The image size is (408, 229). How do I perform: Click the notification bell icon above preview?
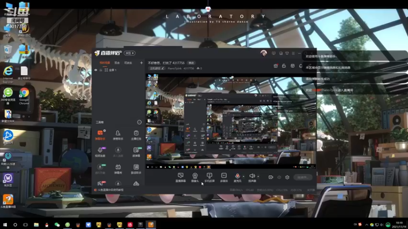coord(300,66)
